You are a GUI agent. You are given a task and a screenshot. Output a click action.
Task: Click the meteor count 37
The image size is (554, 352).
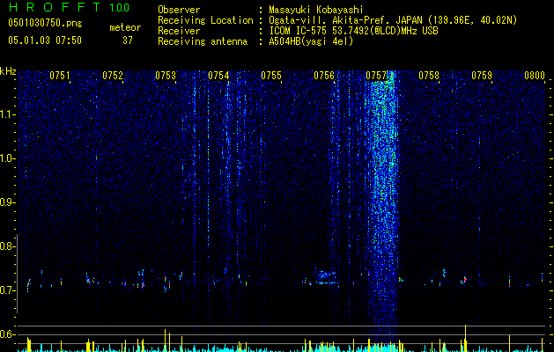pyautogui.click(x=128, y=40)
